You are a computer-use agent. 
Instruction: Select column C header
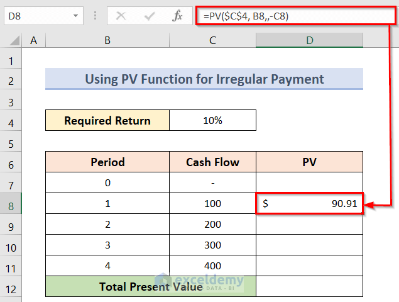(212, 40)
